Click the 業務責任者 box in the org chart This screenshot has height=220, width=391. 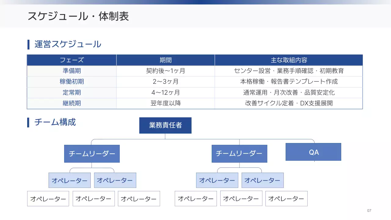[165, 125]
